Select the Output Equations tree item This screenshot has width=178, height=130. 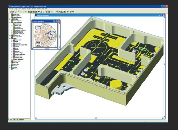[17, 37]
